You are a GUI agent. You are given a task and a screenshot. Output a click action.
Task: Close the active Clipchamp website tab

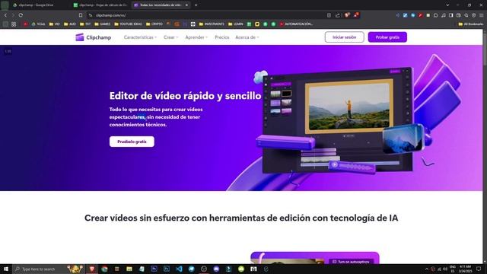click(x=186, y=5)
